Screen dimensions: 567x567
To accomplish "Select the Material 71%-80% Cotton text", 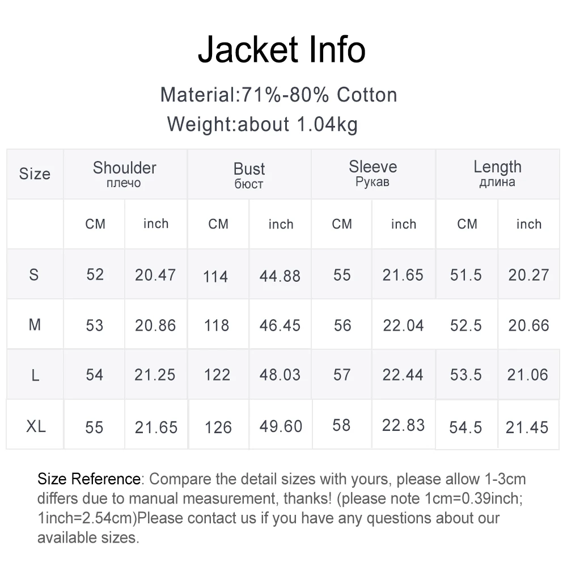I will 279,95.
